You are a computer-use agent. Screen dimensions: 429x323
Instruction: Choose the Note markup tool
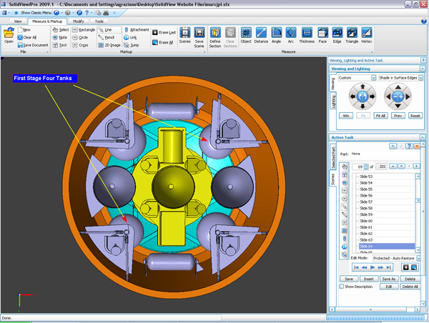(x=59, y=37)
